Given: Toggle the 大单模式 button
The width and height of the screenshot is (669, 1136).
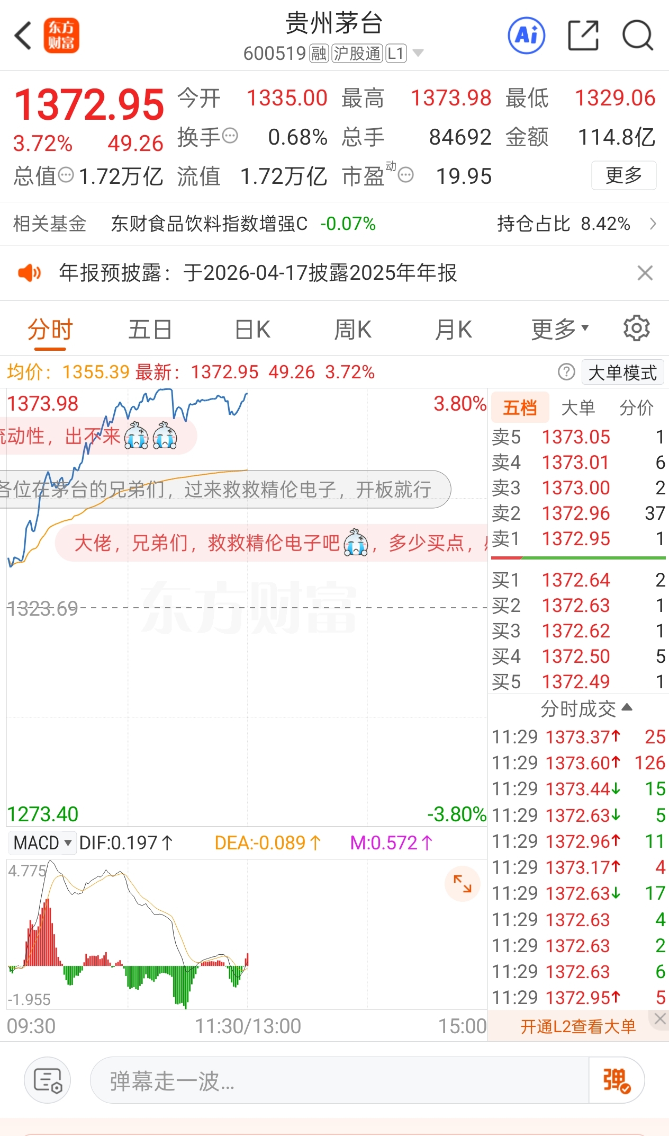Looking at the screenshot, I should 622,372.
